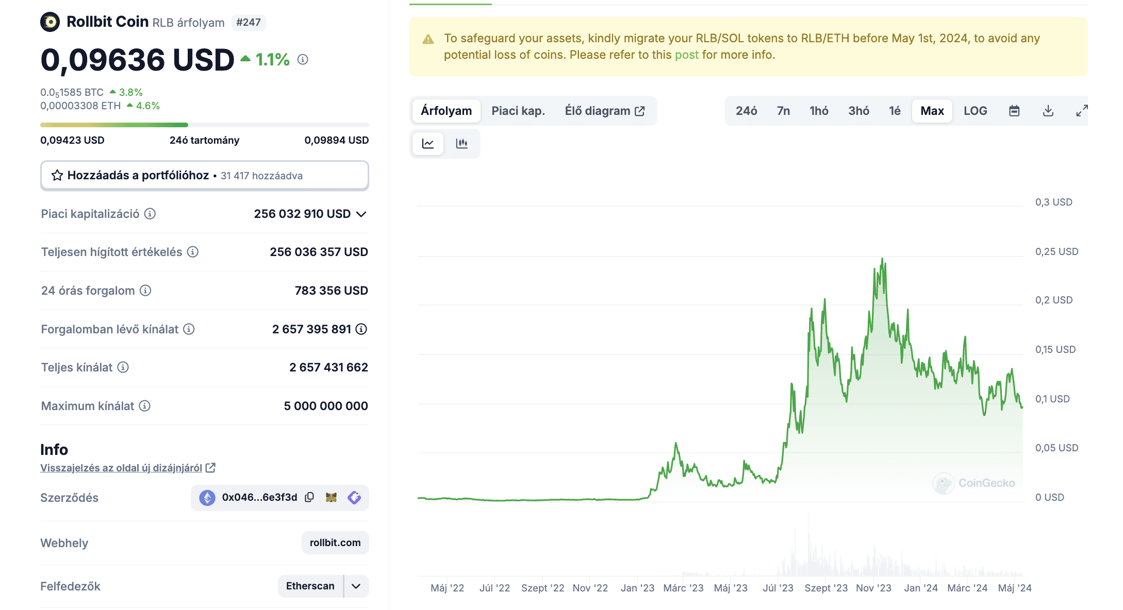The image size is (1123, 610).
Task: Click info icon beside 2 657 395 891
Action: pos(361,329)
